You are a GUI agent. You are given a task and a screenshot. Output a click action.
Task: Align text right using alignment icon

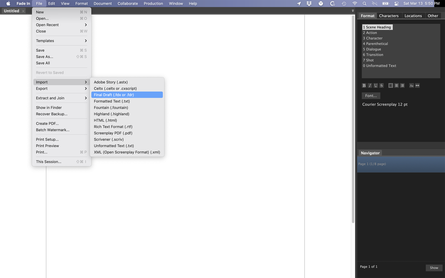click(402, 85)
